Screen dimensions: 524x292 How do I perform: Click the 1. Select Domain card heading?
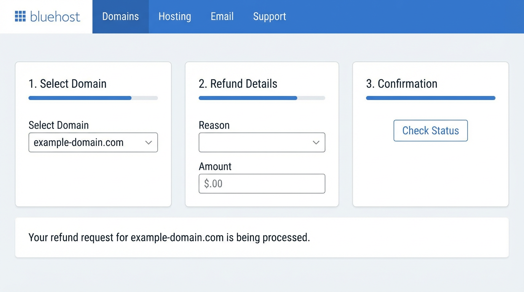coord(67,84)
